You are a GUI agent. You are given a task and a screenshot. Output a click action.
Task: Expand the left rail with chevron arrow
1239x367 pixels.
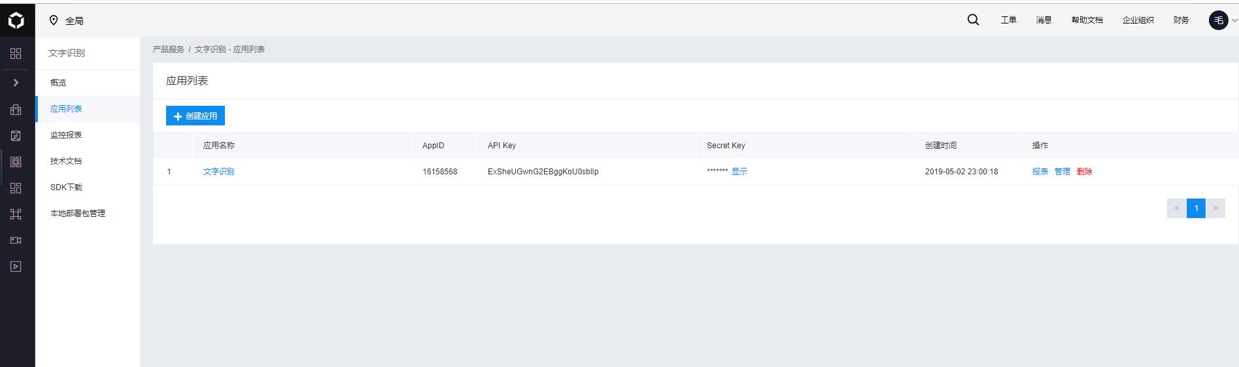point(16,83)
